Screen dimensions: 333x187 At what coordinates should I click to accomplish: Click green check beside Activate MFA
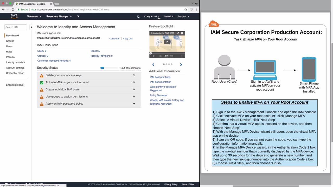[42, 83]
